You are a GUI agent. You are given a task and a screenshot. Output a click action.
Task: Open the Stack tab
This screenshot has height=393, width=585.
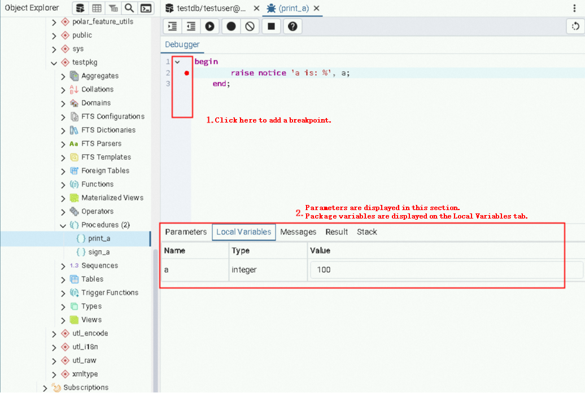click(366, 232)
